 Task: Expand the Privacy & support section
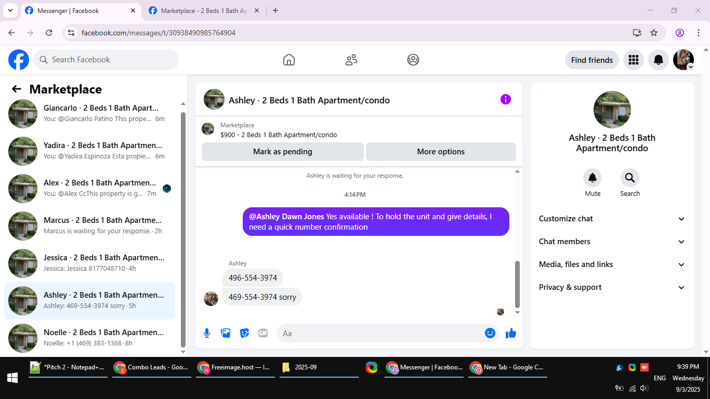coord(612,287)
